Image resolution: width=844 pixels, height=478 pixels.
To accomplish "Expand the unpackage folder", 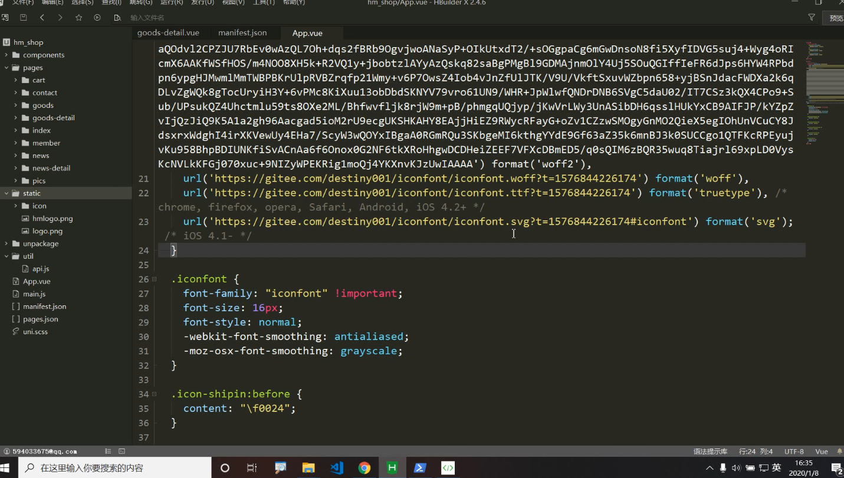I will [x=6, y=243].
